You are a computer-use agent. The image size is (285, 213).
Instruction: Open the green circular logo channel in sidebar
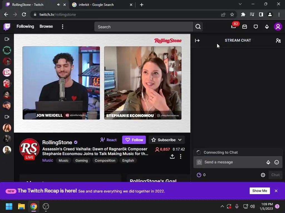pos(7,50)
